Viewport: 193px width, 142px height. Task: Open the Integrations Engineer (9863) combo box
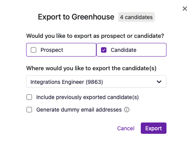coord(96,82)
